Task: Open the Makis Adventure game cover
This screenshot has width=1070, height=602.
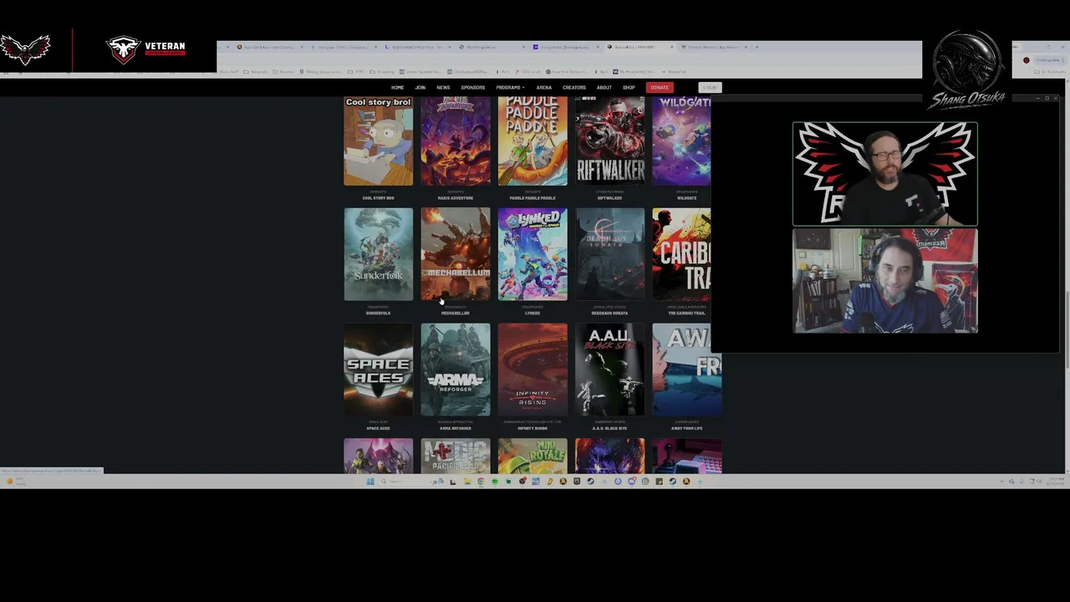Action: click(x=456, y=140)
